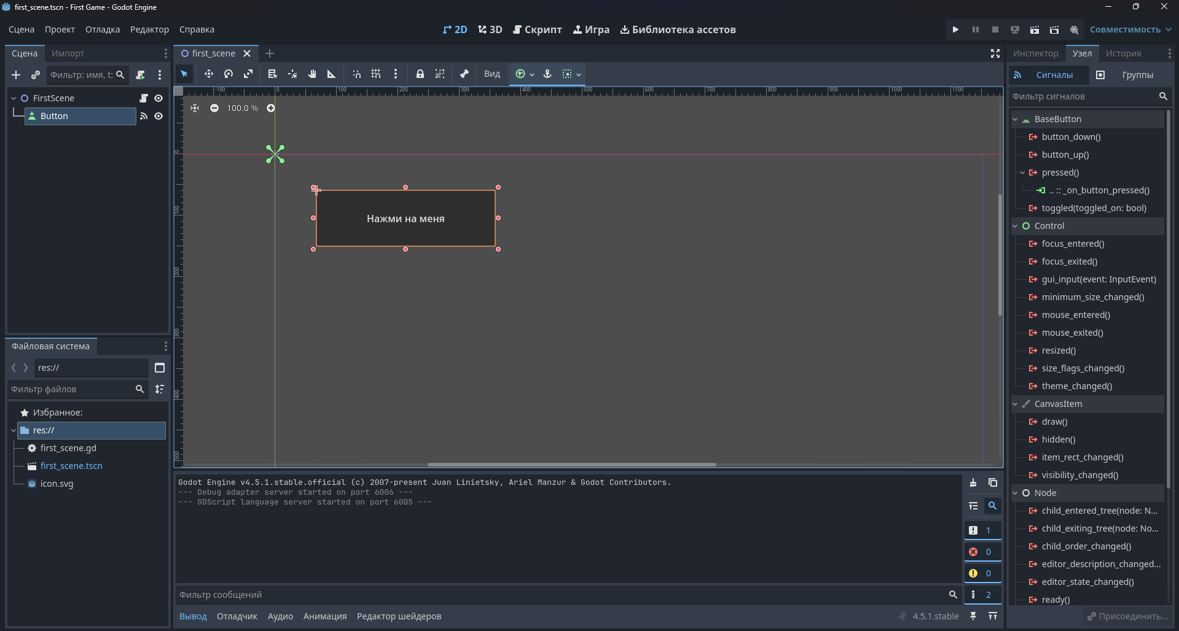This screenshot has height=631, width=1179.
Task: Toggle error messages filter in output
Action: click(x=982, y=552)
